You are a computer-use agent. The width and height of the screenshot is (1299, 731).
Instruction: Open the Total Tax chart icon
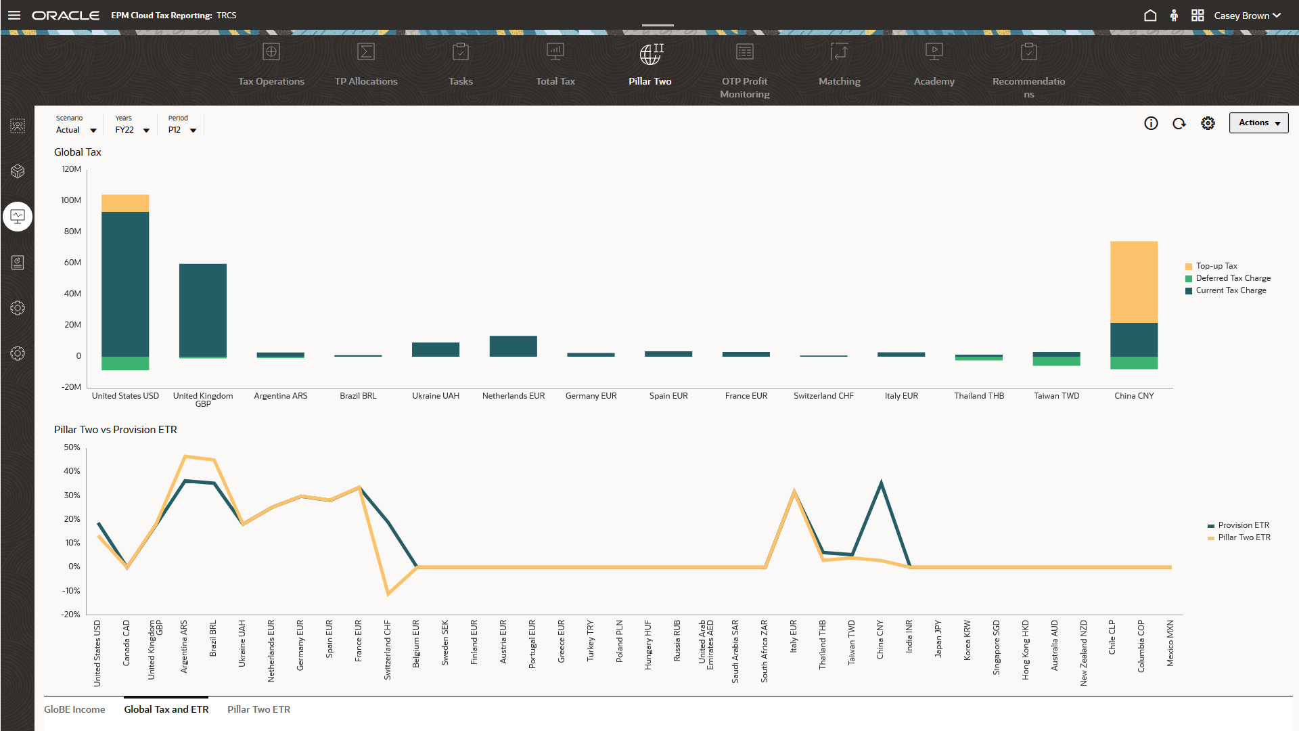(555, 52)
